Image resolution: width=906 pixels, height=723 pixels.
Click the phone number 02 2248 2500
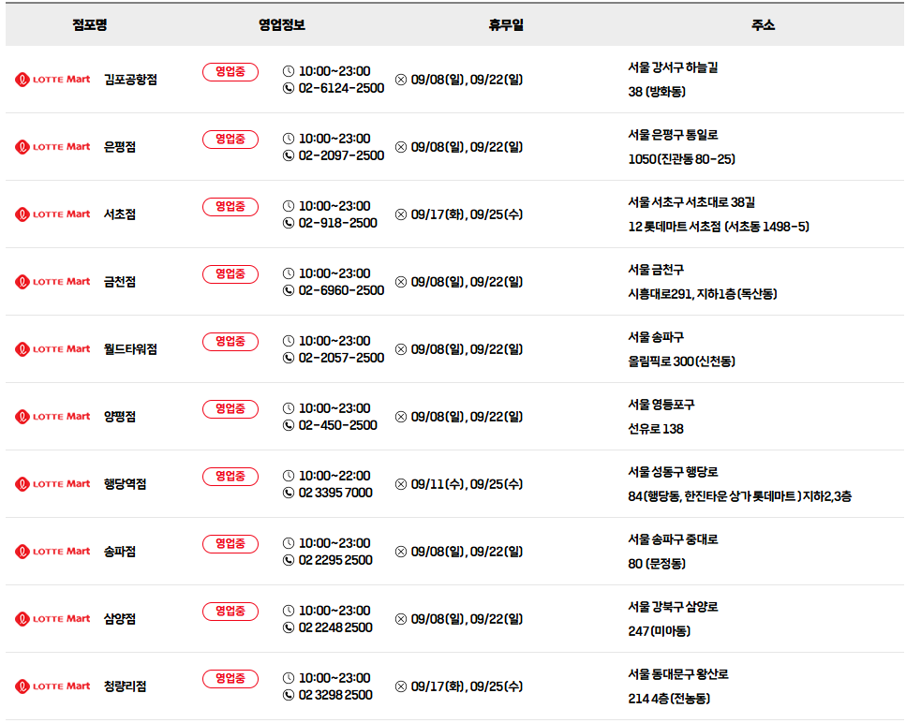335,627
